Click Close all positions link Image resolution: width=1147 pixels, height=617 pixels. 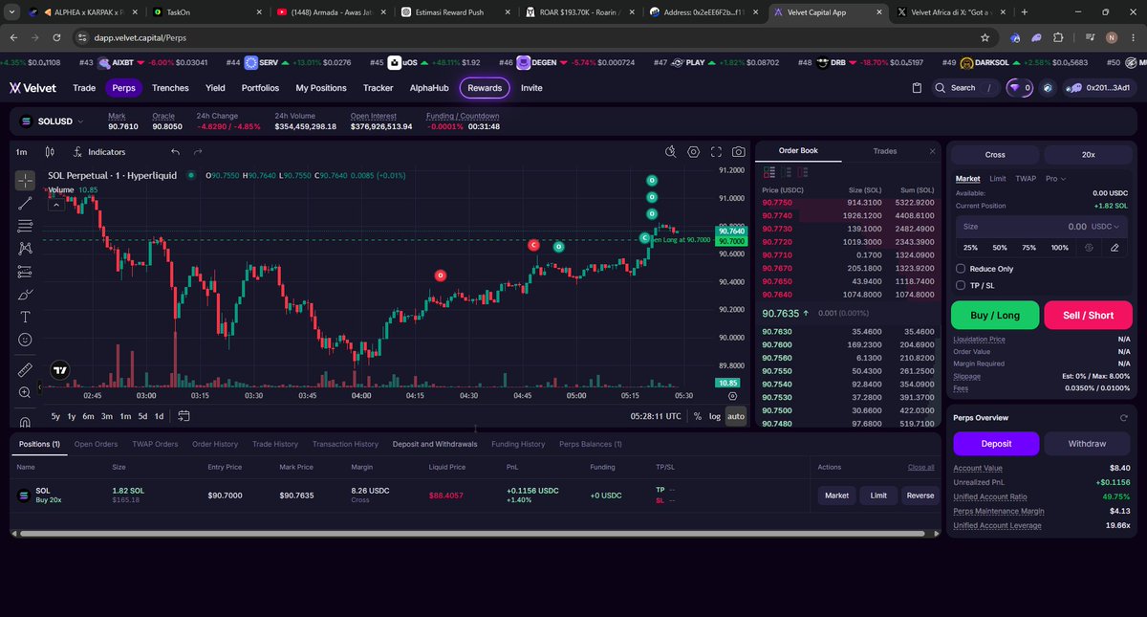click(920, 467)
